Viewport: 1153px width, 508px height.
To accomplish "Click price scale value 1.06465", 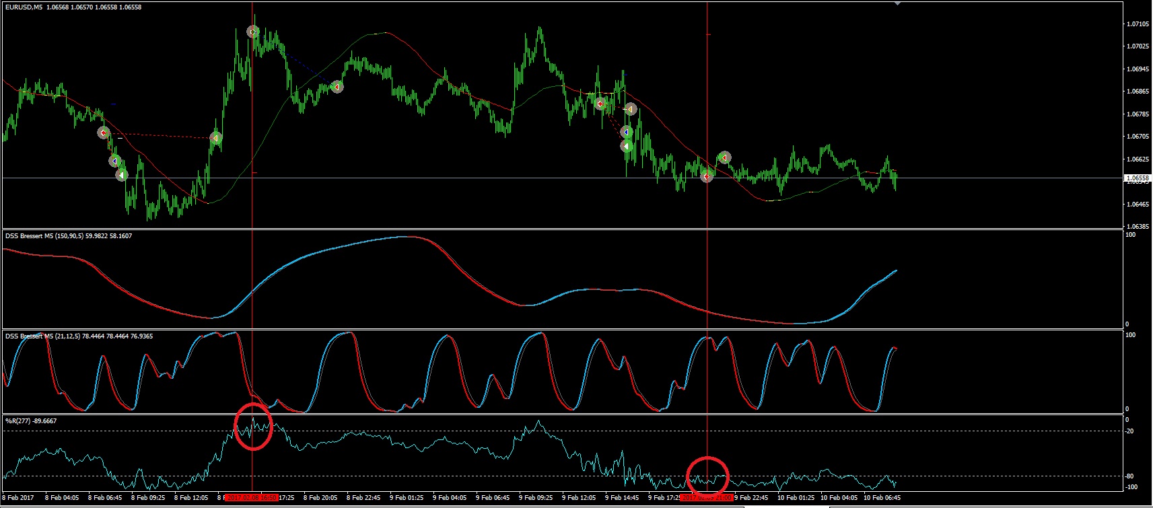I will pyautogui.click(x=1138, y=205).
